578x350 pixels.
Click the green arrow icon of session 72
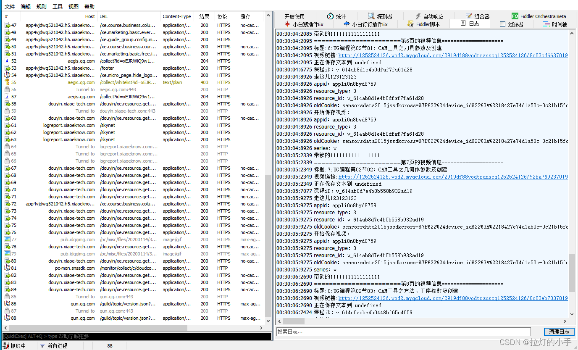[x=7, y=204]
